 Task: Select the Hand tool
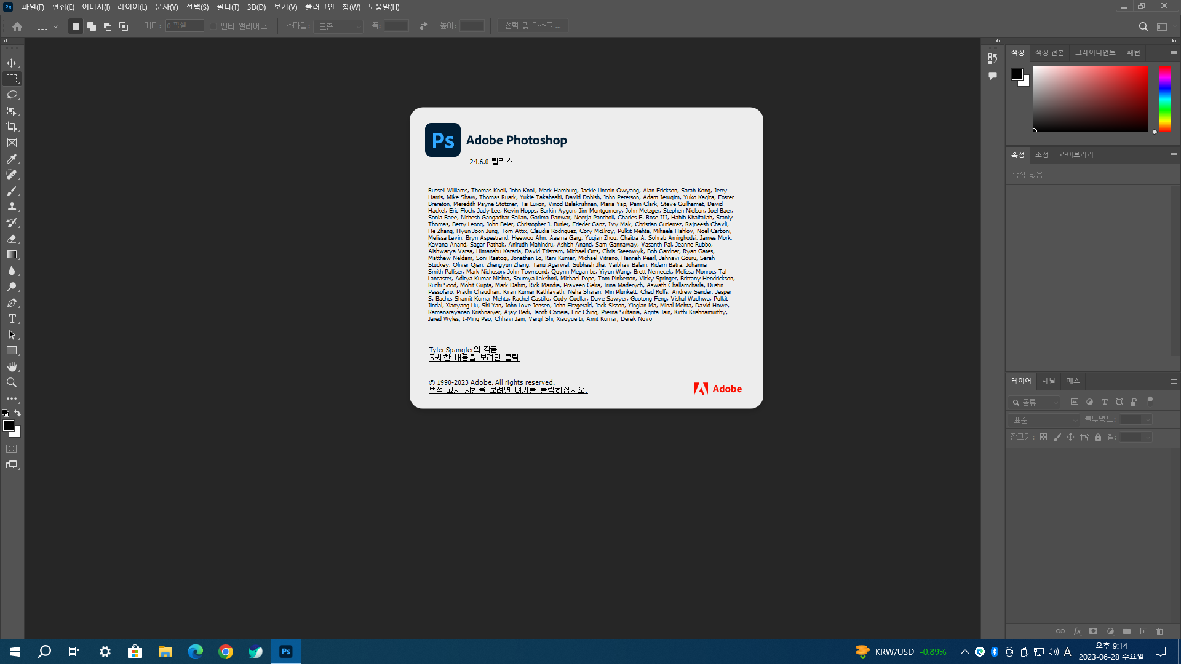(x=12, y=366)
